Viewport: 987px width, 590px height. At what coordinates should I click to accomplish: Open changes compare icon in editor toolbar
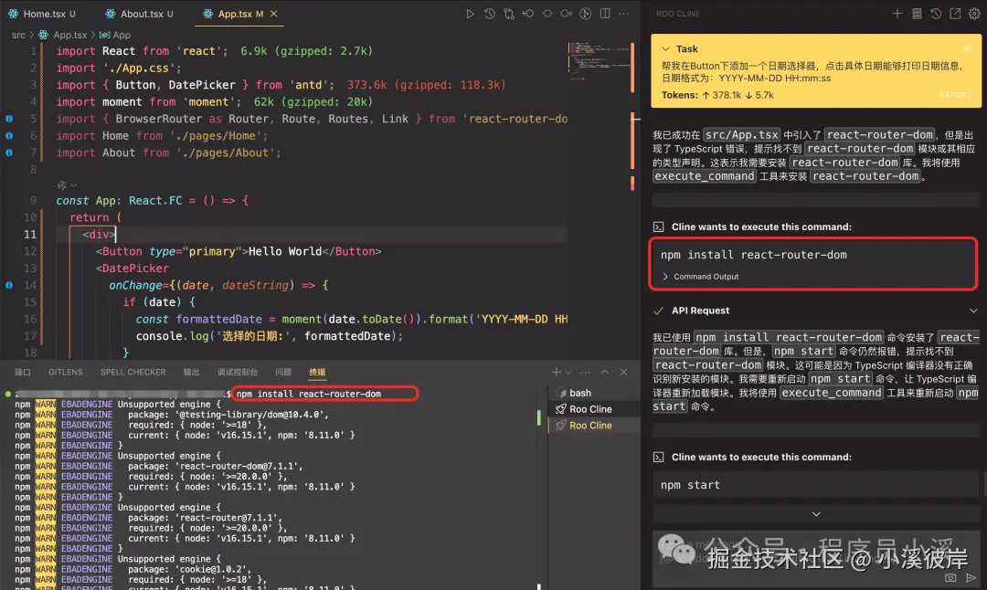[x=509, y=14]
